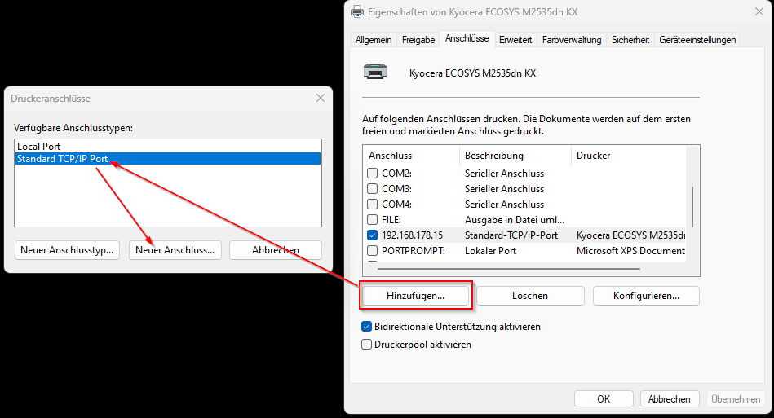Click Abbrechen in Druckeranschlüsse dialog
Viewport: 774px width, 418px height.
(276, 250)
